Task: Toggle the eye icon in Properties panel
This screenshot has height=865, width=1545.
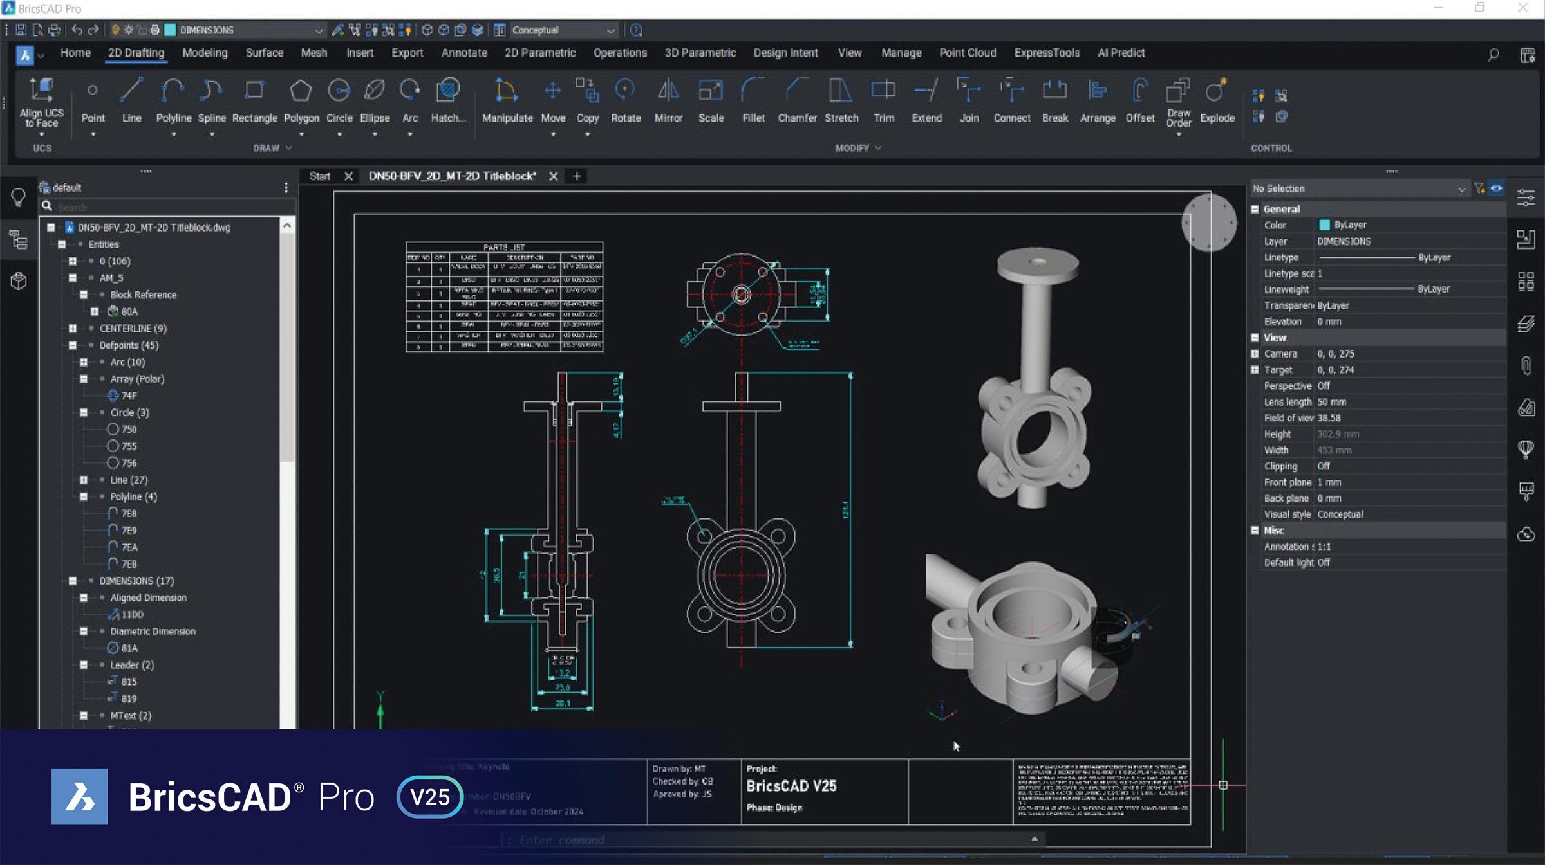Action: [1496, 188]
